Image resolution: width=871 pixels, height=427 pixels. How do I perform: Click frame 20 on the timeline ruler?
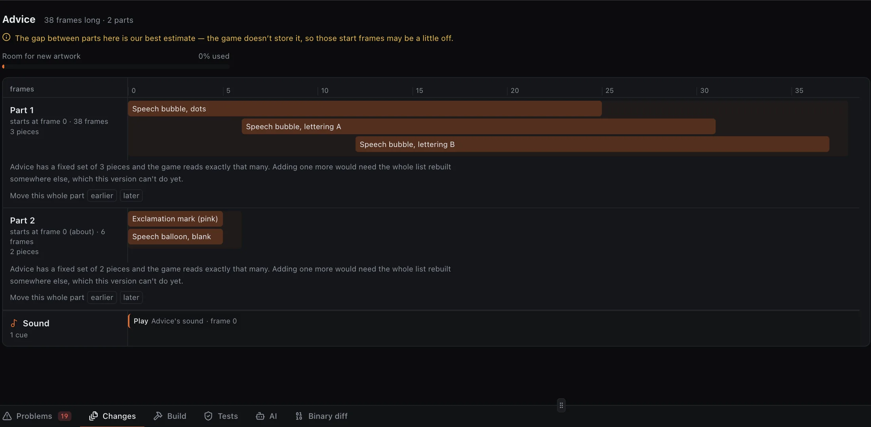[514, 91]
